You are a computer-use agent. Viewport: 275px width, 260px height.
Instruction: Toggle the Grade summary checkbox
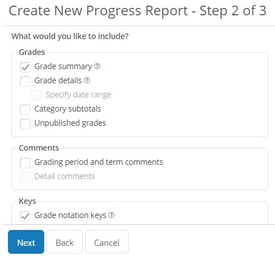coord(25,67)
